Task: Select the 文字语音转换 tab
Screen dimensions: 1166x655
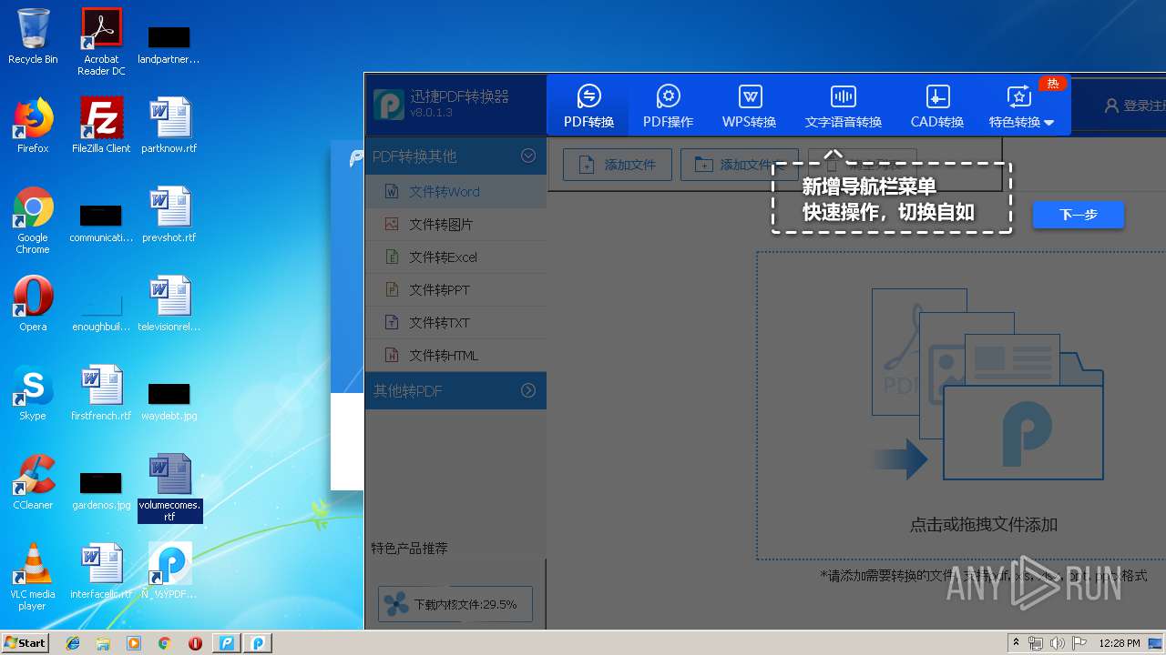Action: (844, 106)
